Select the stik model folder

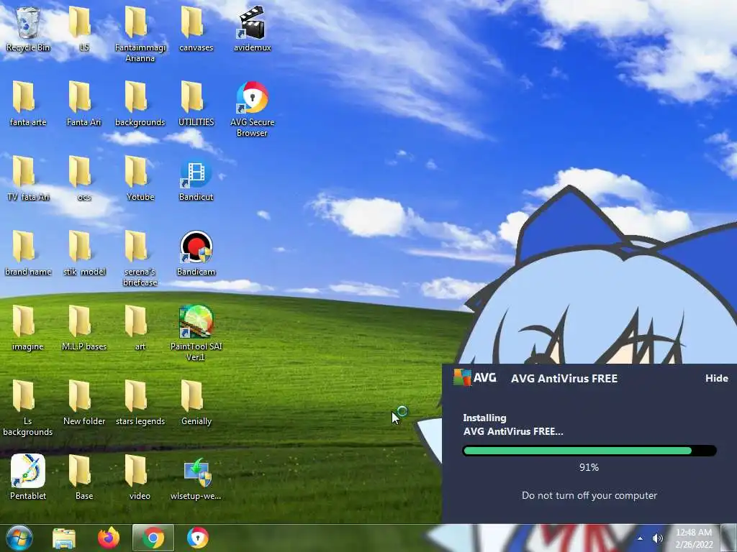[83, 252]
